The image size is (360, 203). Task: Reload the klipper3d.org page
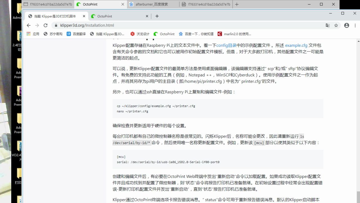tap(46, 25)
